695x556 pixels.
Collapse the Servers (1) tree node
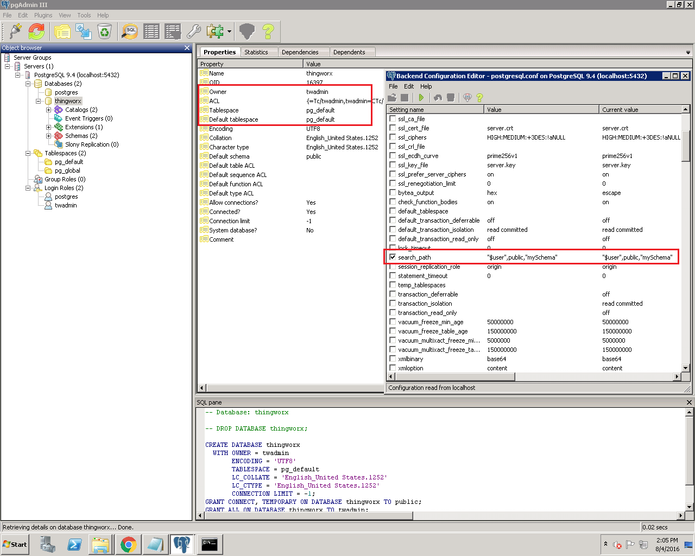(x=7, y=66)
